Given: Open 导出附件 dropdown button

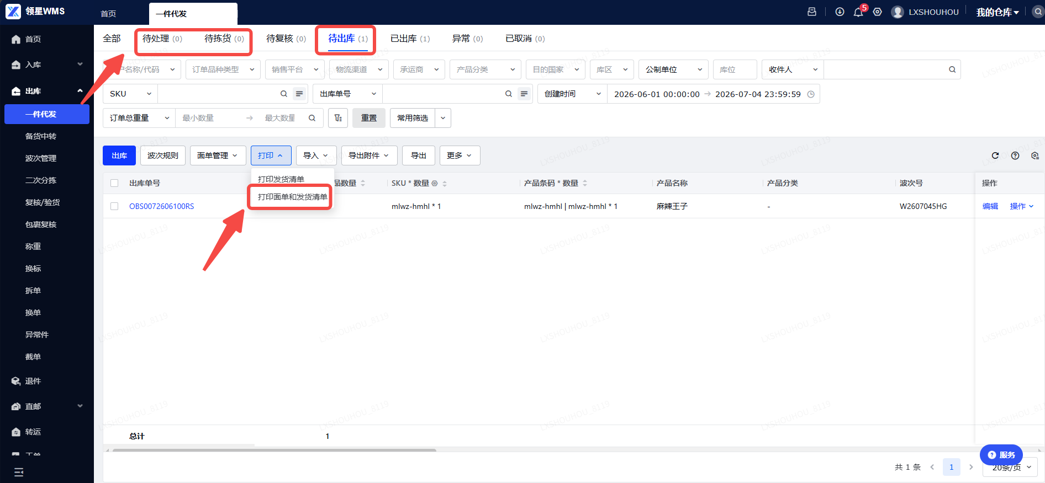Looking at the screenshot, I should pyautogui.click(x=369, y=155).
